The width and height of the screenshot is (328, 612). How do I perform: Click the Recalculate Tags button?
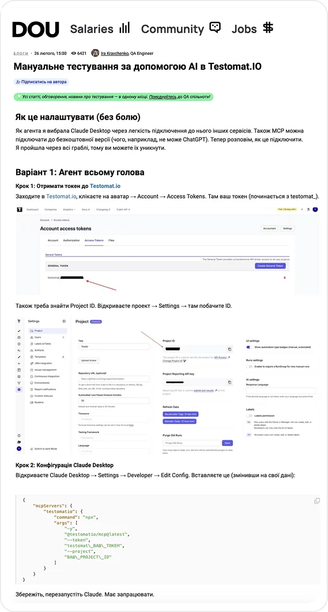180,414
